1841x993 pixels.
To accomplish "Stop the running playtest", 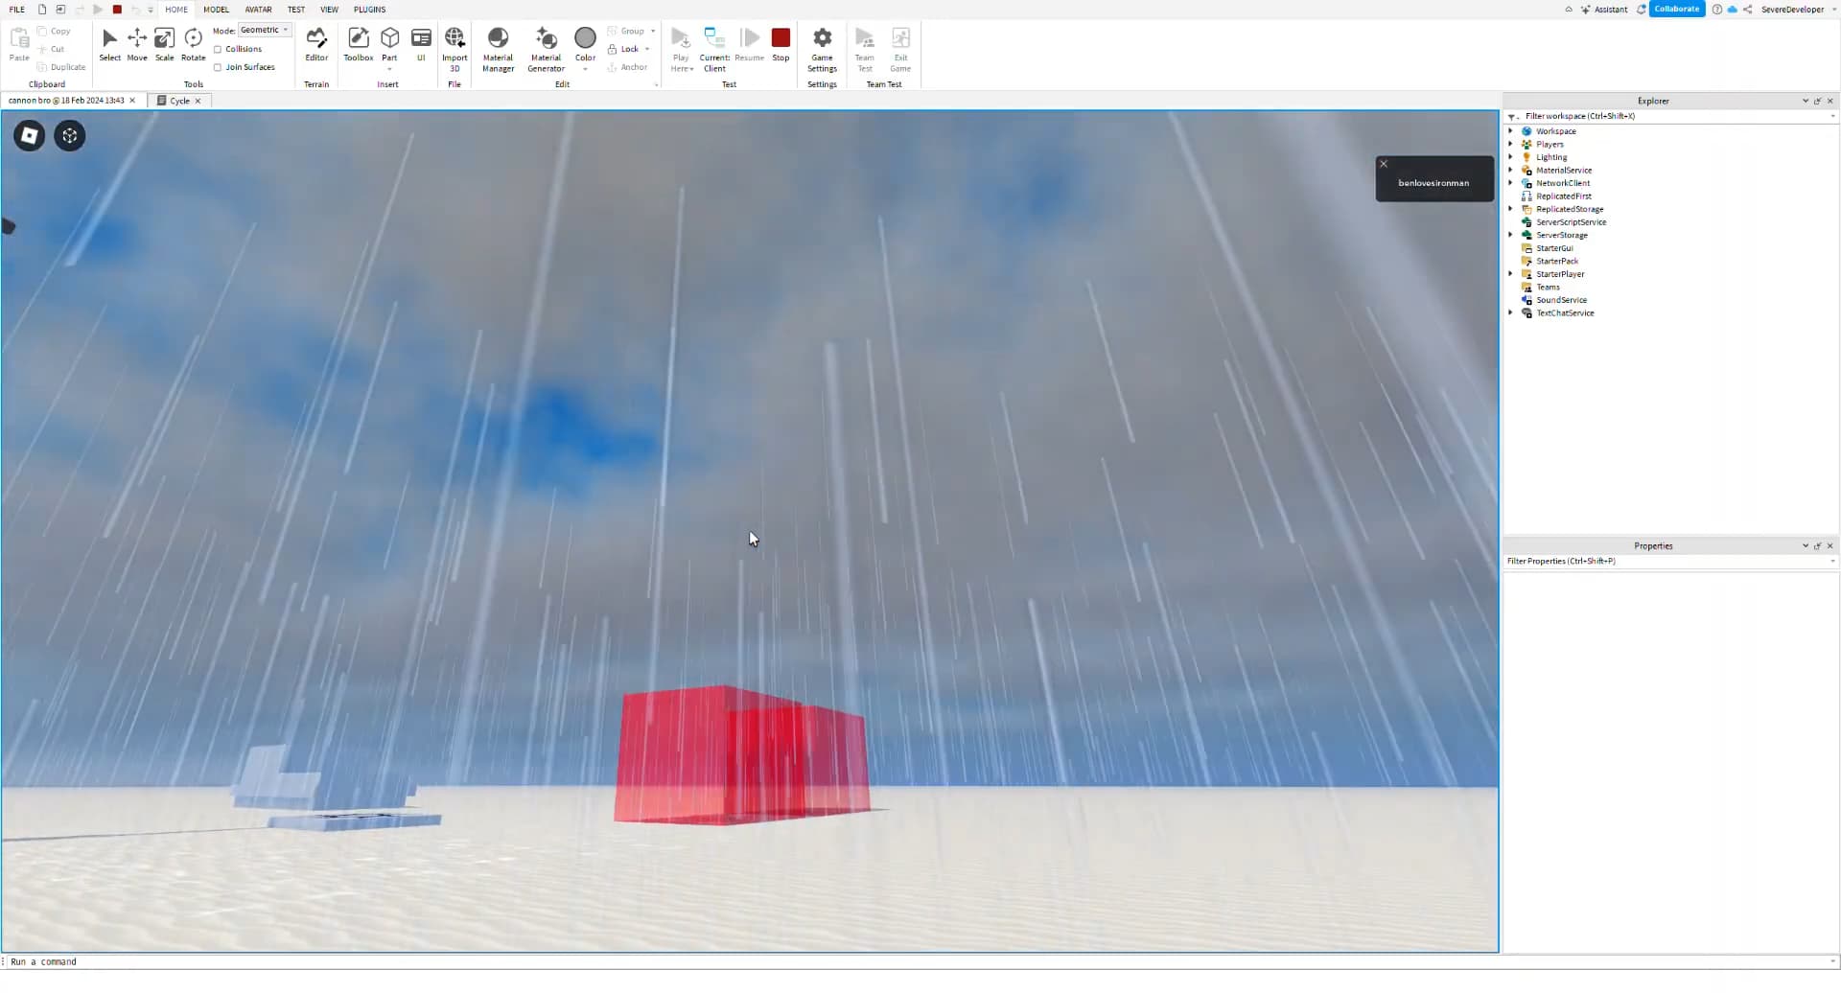I will coord(781,38).
